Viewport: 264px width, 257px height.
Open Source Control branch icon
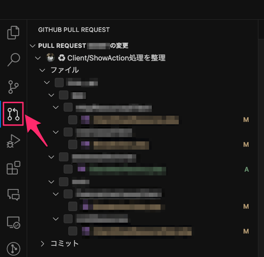coord(13,87)
